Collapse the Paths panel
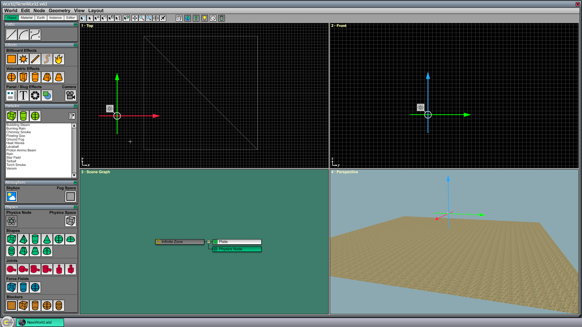 coord(75,25)
